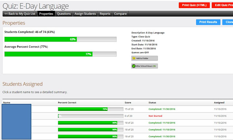
Task: Toggle the After School Hours ON label
Action: coord(146,66)
